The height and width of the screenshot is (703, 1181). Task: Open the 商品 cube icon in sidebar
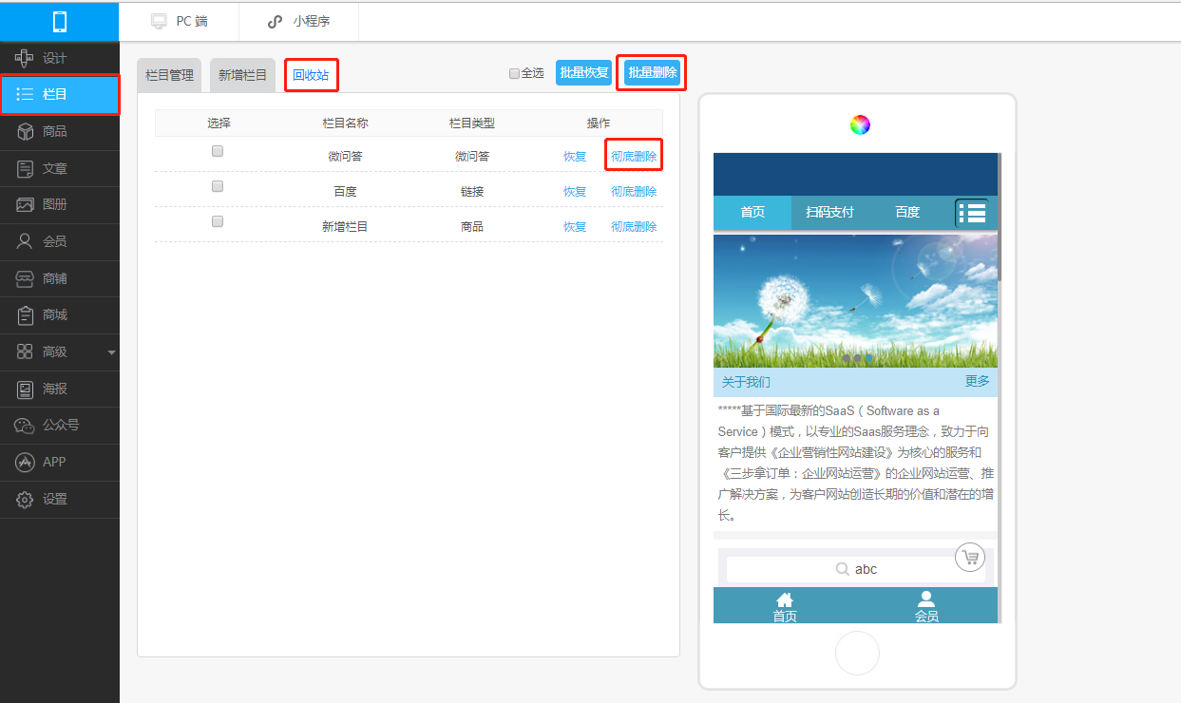pos(25,131)
